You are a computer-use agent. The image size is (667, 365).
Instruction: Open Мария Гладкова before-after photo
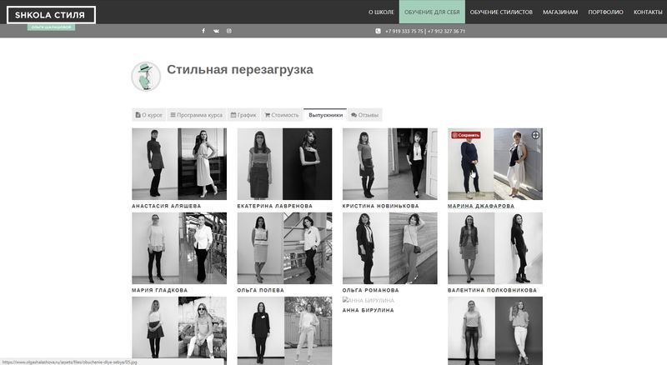pos(179,248)
